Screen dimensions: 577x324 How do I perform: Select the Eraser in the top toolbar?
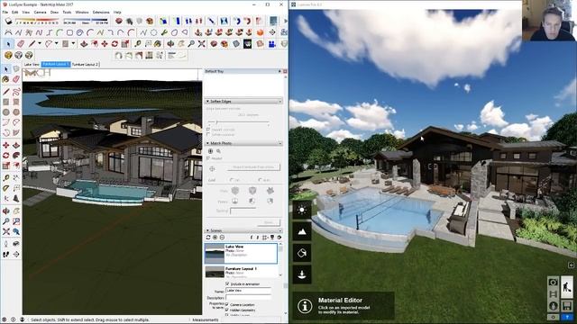21,44
